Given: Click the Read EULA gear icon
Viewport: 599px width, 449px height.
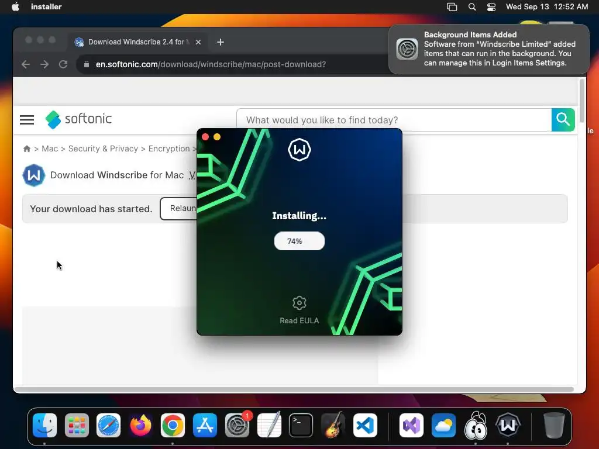Looking at the screenshot, I should click(299, 303).
